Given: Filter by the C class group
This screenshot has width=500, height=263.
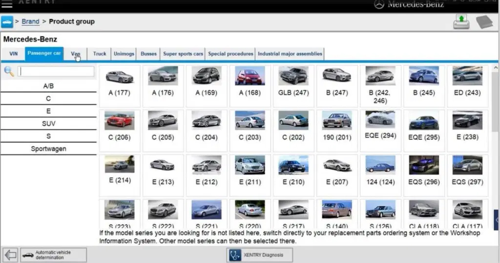Looking at the screenshot, I should pos(48,99).
